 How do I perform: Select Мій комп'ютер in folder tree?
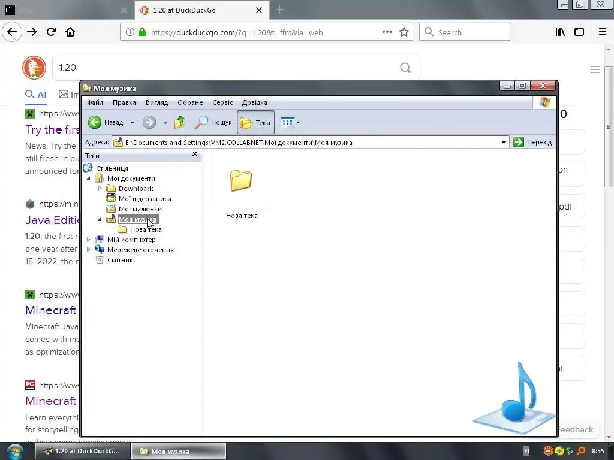point(131,240)
